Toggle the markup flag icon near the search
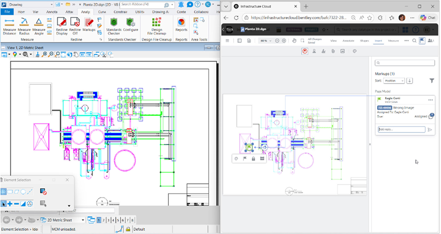441x234 pixels. [421, 40]
